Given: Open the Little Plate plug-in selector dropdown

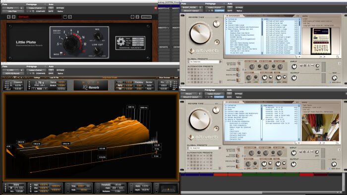Looking at the screenshot, I should tap(12, 11).
